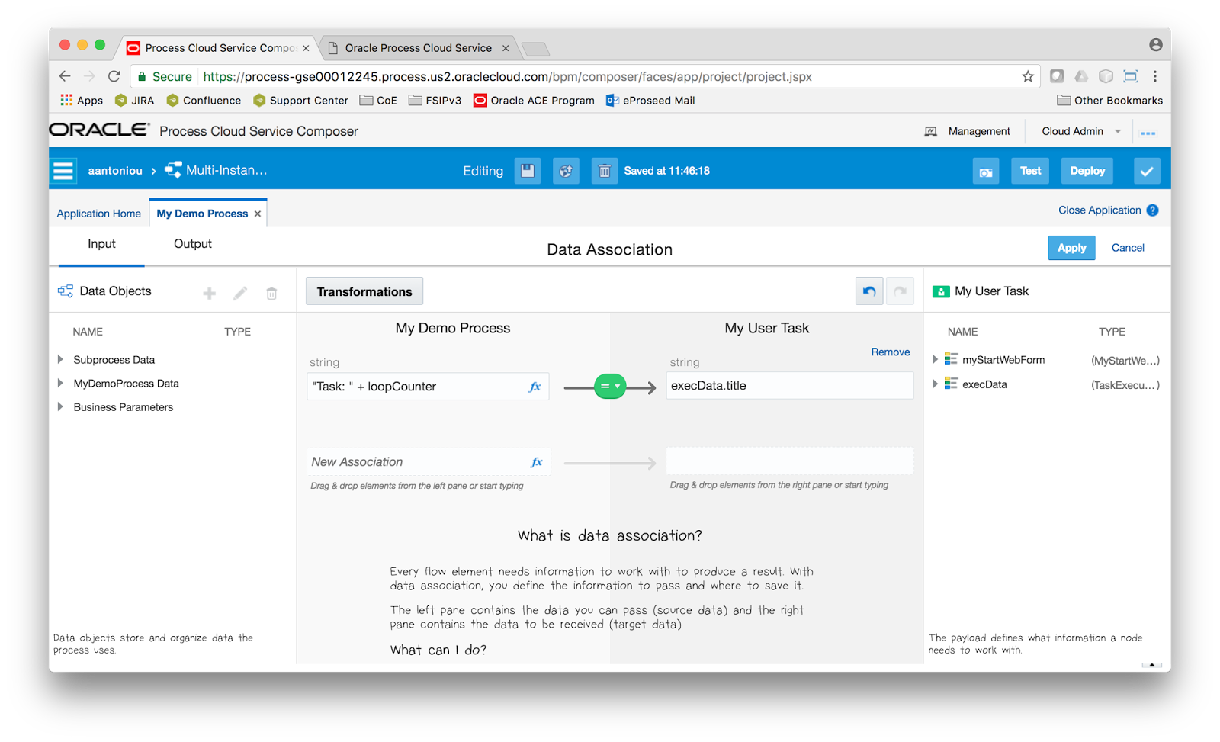This screenshot has height=742, width=1220.
Task: Open the green equals operator dropdown
Action: coord(610,387)
